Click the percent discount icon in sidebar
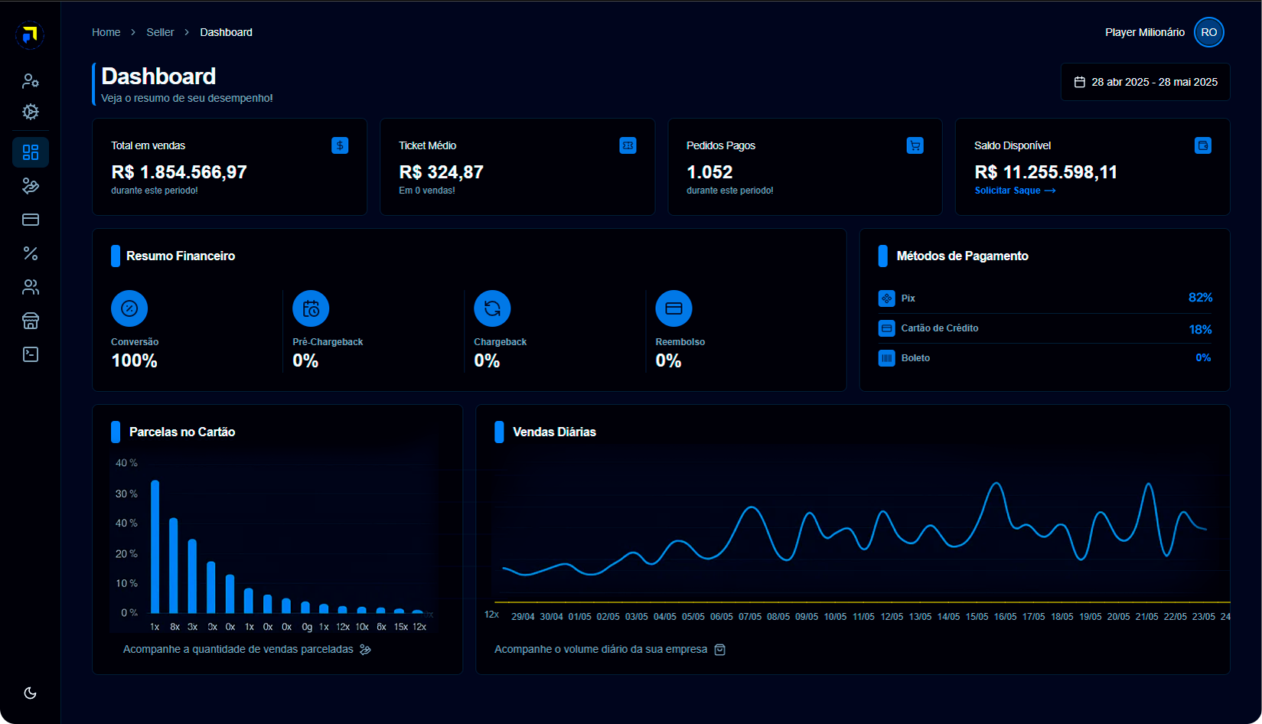This screenshot has width=1262, height=724. (x=31, y=253)
